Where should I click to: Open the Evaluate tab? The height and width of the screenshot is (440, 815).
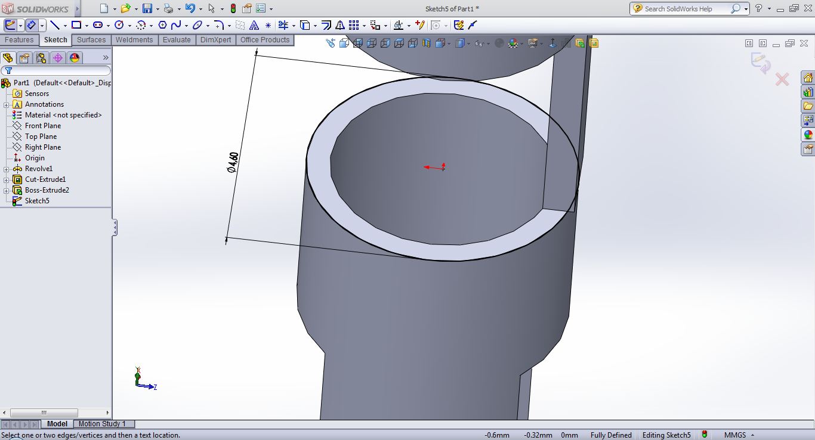(x=177, y=40)
